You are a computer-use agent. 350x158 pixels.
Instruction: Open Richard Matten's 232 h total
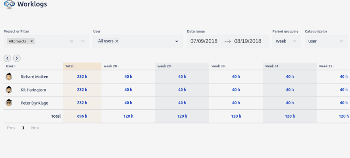click(82, 77)
